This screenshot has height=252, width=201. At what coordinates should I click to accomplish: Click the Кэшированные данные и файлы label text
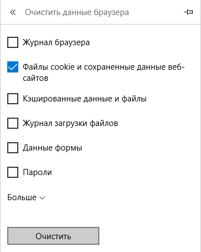tap(84, 99)
